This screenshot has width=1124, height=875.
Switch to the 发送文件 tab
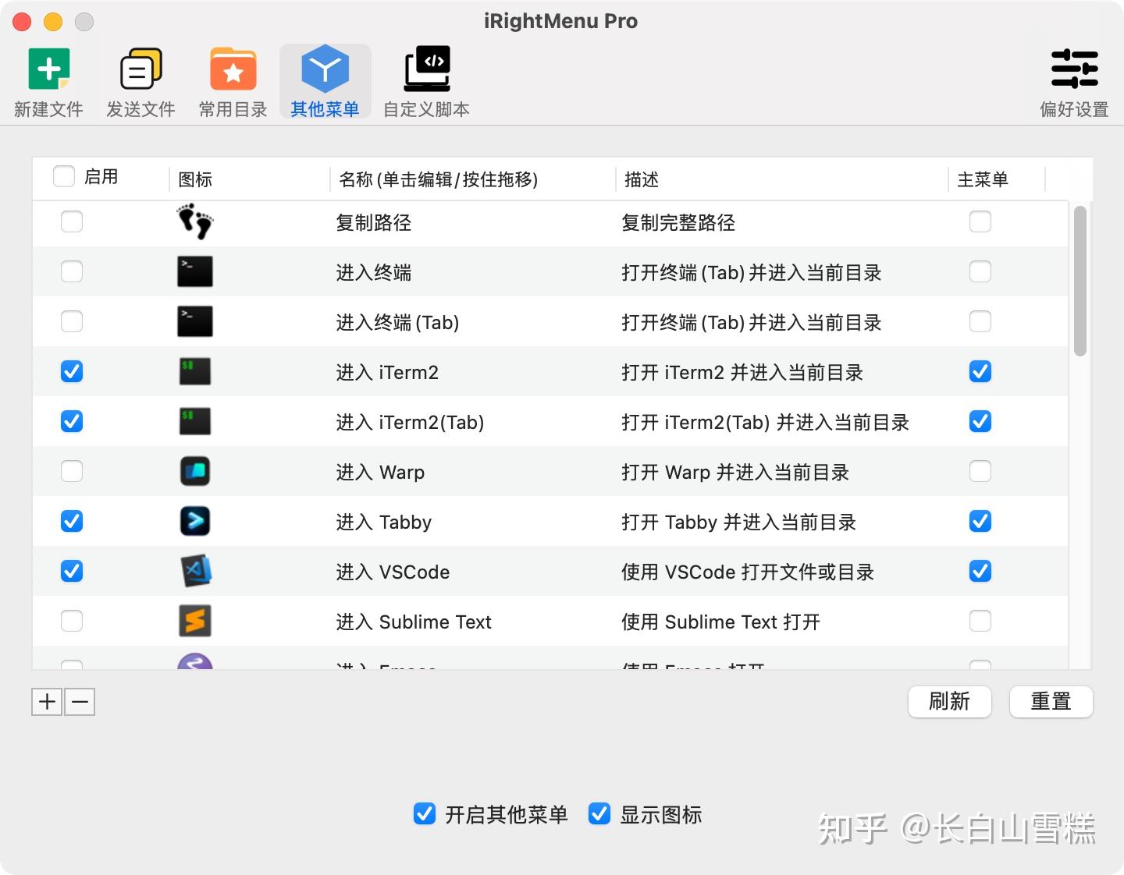pos(140,83)
